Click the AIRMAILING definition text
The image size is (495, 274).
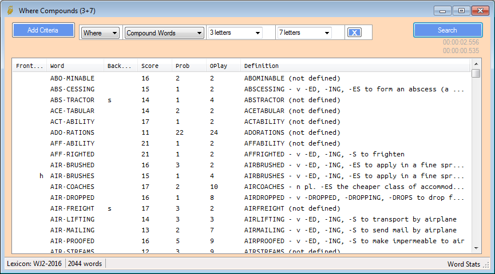pyautogui.click(x=350, y=230)
